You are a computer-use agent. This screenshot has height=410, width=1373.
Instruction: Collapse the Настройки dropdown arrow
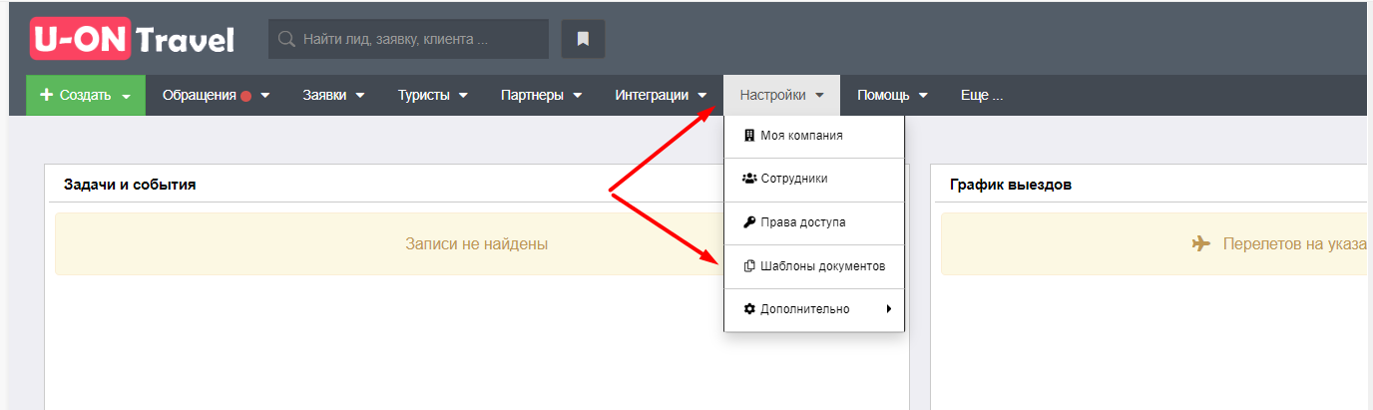coord(819,96)
